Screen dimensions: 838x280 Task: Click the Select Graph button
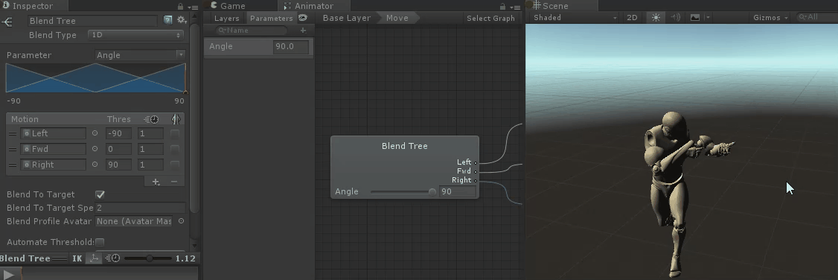490,18
